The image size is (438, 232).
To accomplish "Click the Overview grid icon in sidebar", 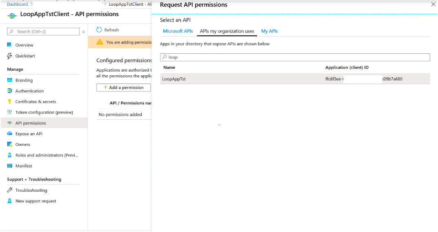I will point(9,45).
